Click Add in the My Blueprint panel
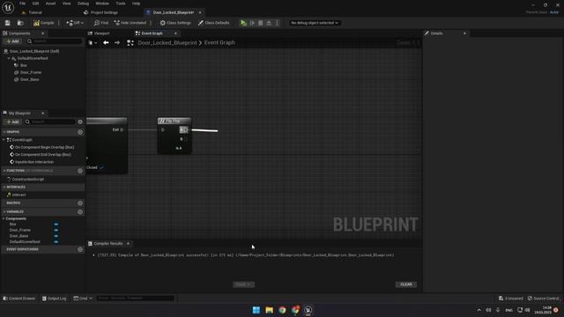This screenshot has width=564, height=317. tap(12, 122)
